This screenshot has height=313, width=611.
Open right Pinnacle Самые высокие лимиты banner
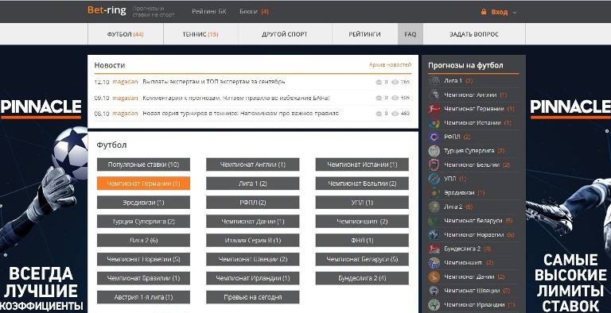(x=569, y=179)
